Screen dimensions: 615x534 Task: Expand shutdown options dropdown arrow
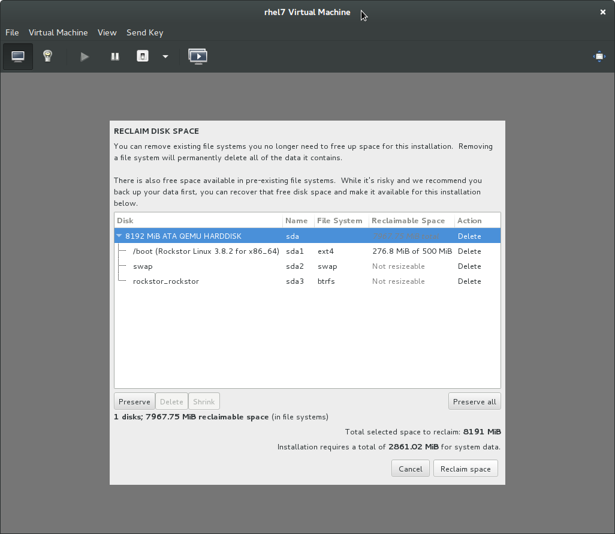(165, 56)
